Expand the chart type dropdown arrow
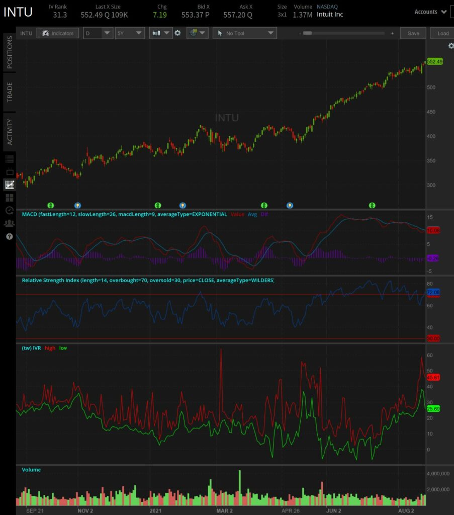Screen dimensions: 454x515 click(x=167, y=33)
